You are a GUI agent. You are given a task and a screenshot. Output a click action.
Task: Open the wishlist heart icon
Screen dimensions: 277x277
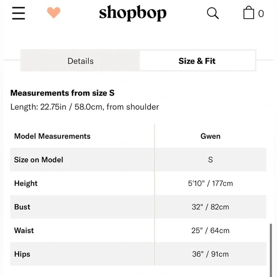pyautogui.click(x=53, y=12)
